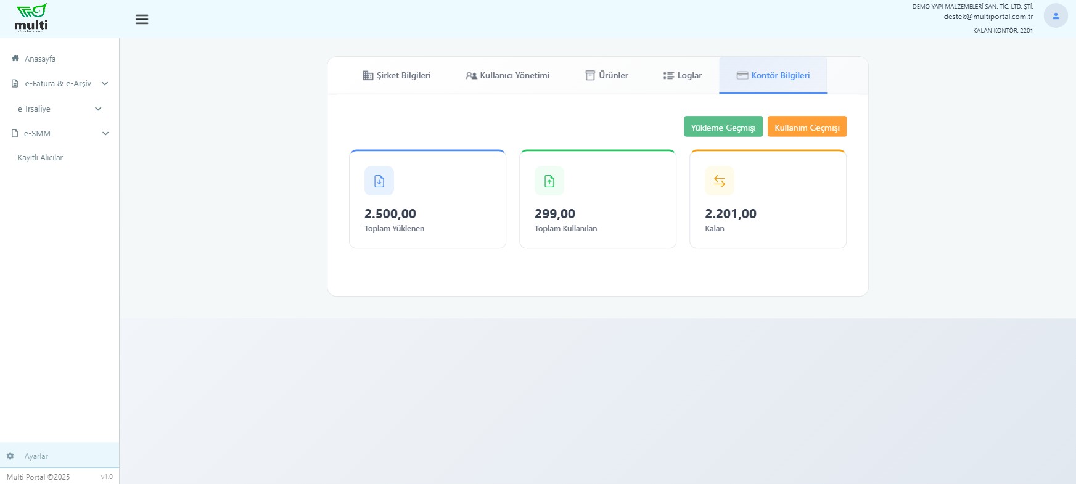Click the KALAN KONTÖR: 2201 text

[1003, 30]
